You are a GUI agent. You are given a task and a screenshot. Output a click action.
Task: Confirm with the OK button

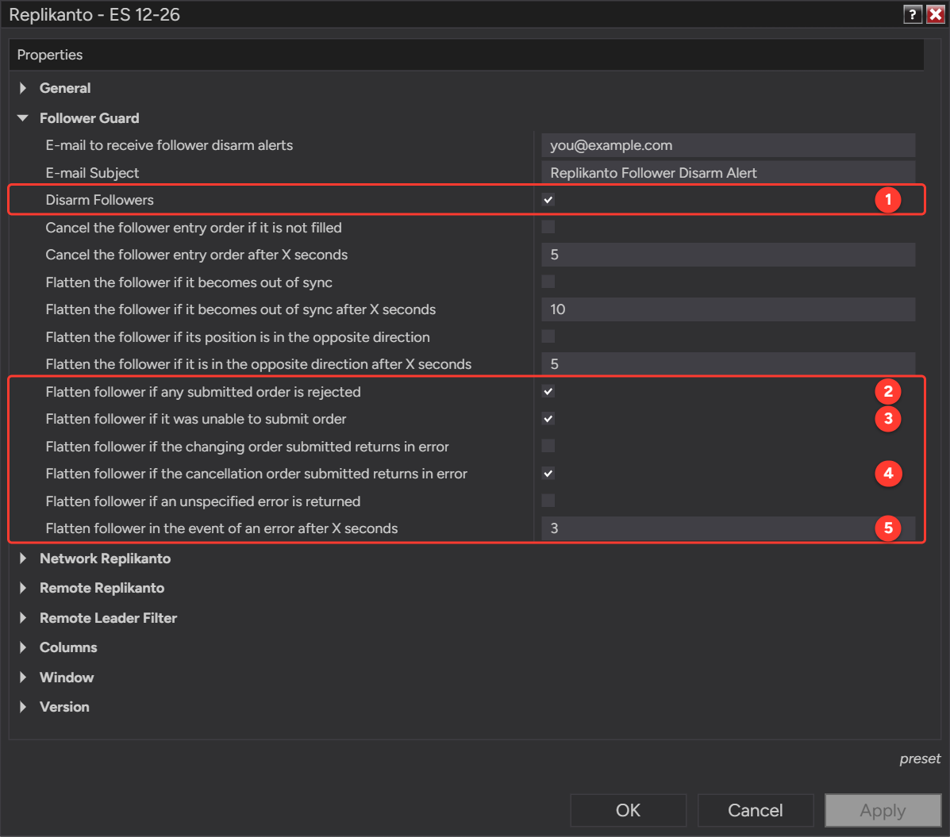pyautogui.click(x=629, y=810)
